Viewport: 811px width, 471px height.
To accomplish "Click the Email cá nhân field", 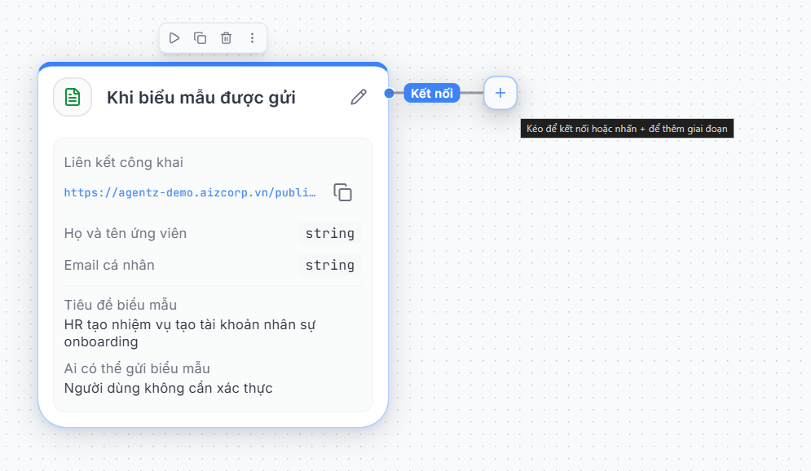I will click(109, 265).
